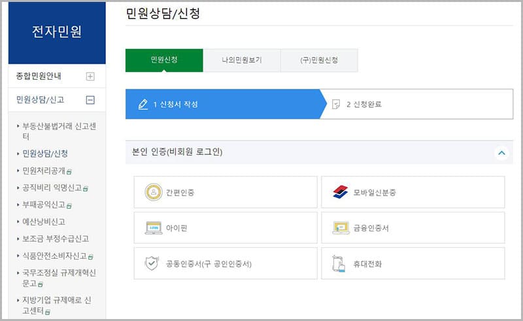Click the 간편인증 icon
The image size is (523, 321).
coord(154,192)
